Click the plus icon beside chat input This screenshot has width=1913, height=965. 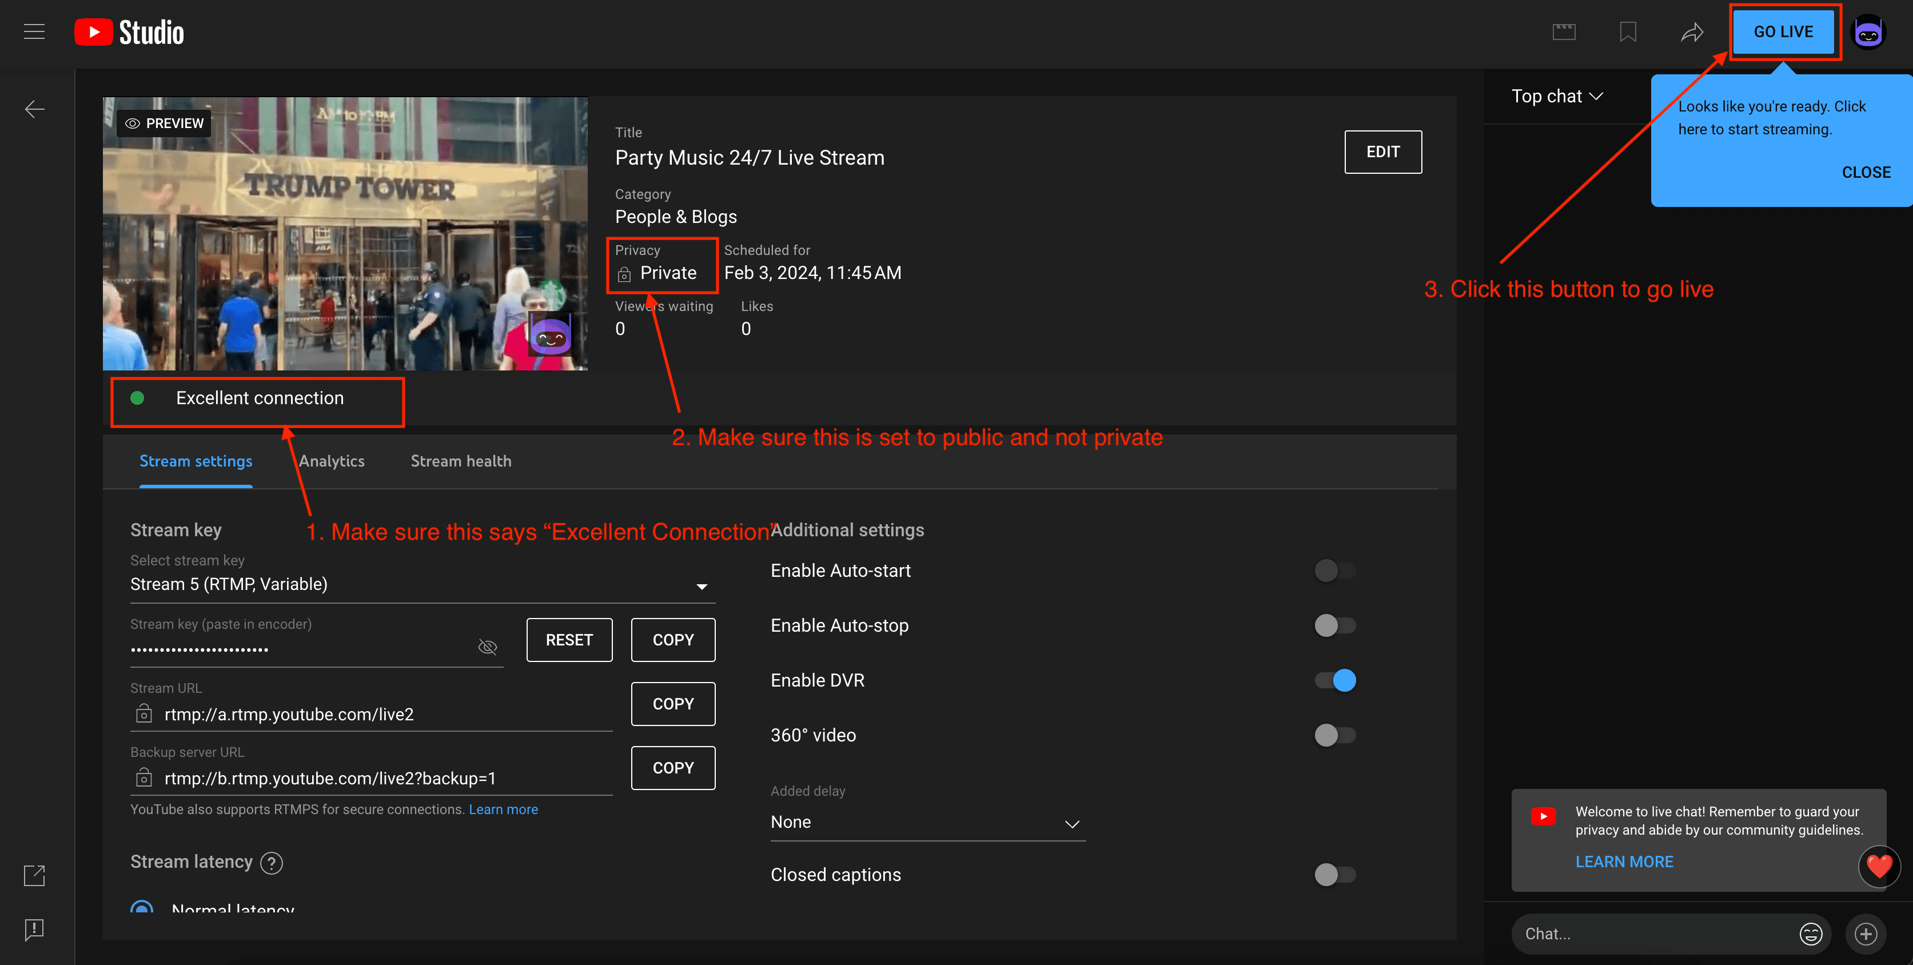pos(1866,934)
